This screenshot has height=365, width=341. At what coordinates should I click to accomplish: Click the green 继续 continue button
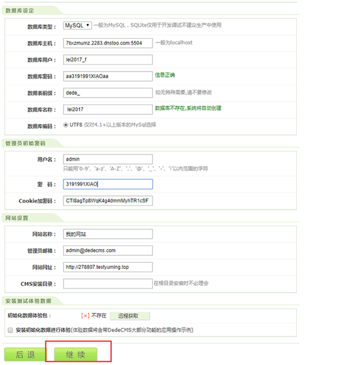pyautogui.click(x=76, y=355)
